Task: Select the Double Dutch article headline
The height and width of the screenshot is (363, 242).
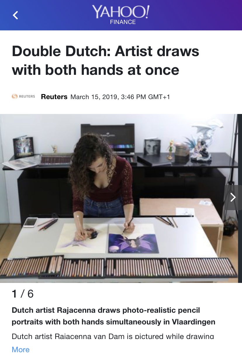Action: click(x=106, y=61)
